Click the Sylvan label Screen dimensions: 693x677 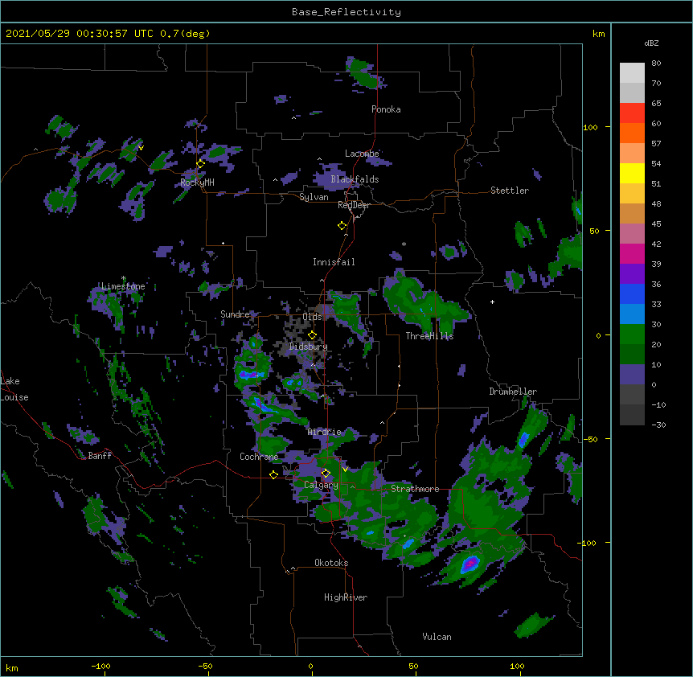click(x=314, y=197)
